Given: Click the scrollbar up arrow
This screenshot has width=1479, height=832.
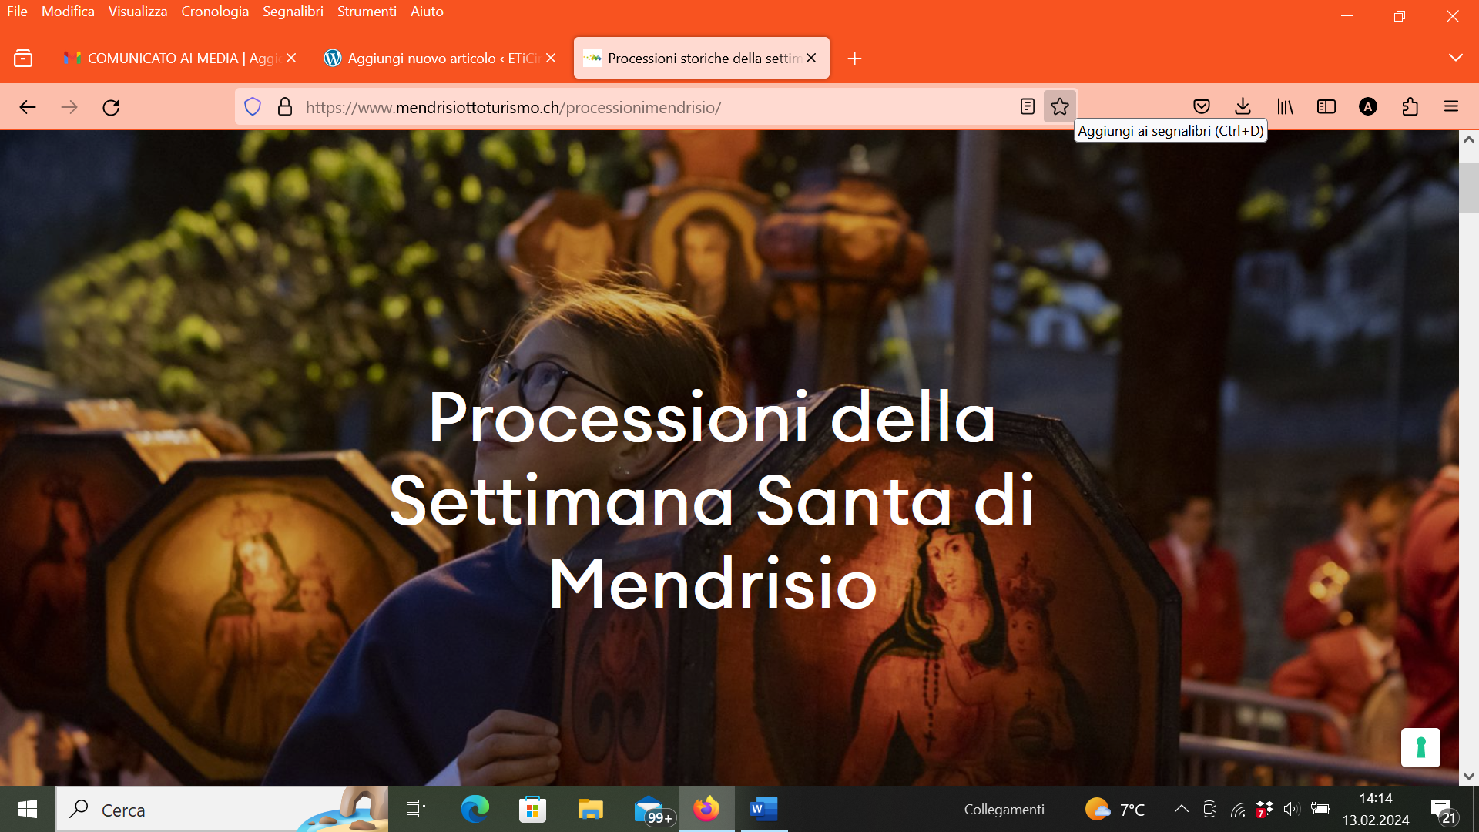Looking at the screenshot, I should click(x=1468, y=139).
